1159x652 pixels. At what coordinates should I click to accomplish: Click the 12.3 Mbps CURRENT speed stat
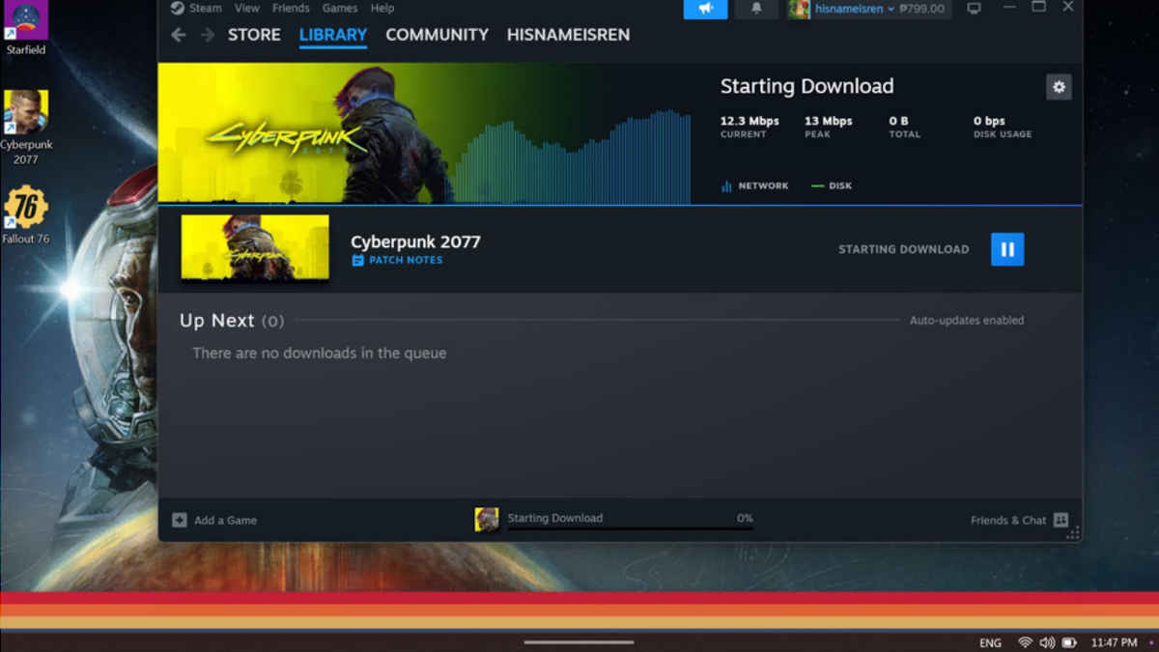[749, 127]
